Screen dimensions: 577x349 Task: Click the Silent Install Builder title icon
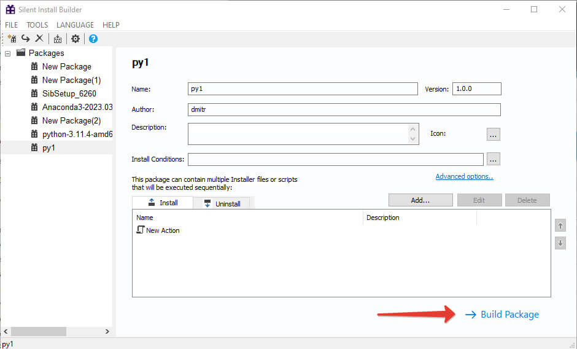click(10, 10)
